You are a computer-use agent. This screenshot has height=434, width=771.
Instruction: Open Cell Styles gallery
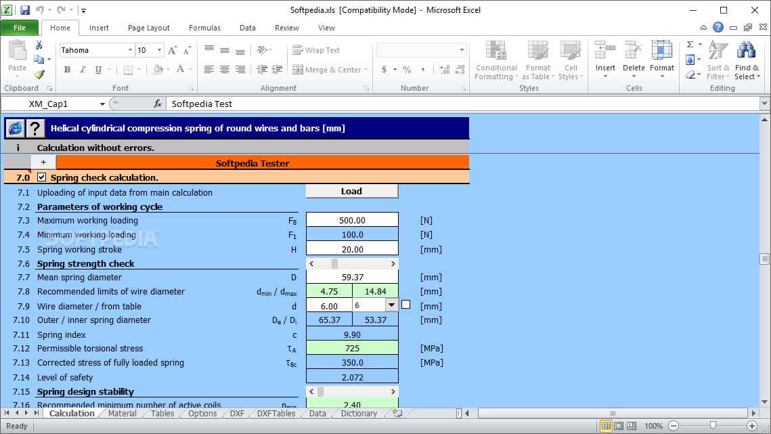tap(571, 60)
